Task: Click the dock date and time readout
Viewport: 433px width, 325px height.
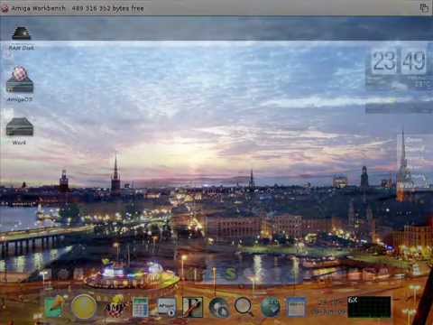Action: pyautogui.click(x=329, y=307)
